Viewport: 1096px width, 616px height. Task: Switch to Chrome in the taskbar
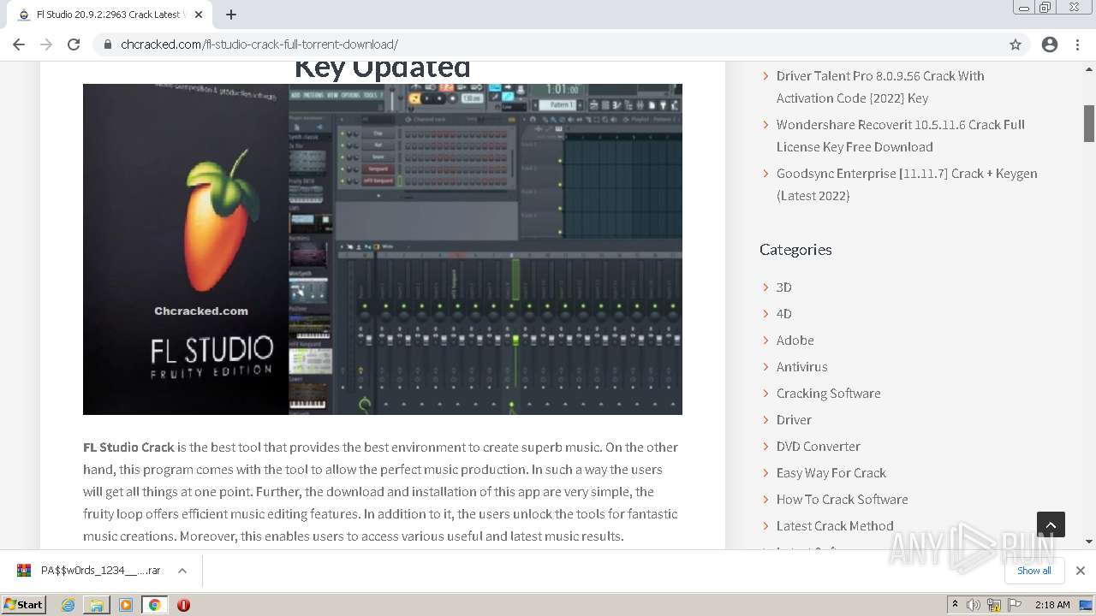154,605
